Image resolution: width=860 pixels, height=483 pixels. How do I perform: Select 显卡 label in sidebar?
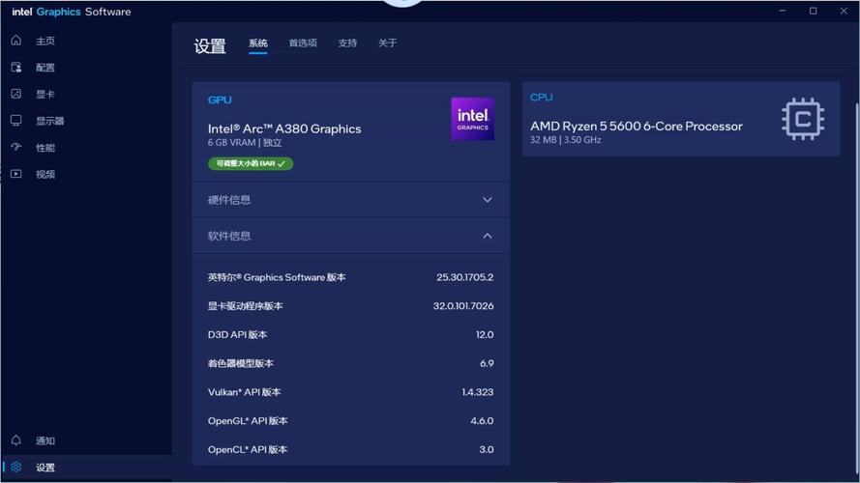(x=44, y=95)
